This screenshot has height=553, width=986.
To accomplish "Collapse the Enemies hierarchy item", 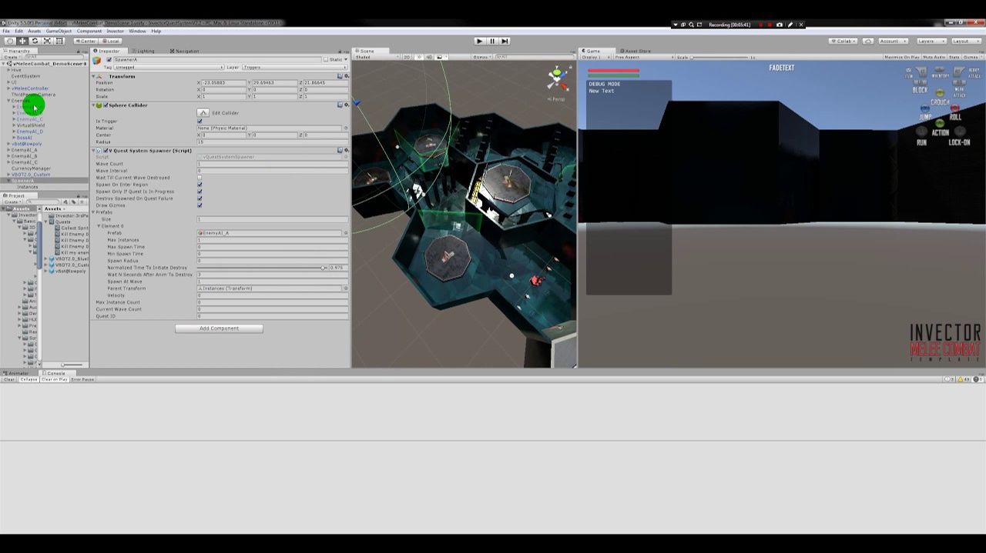I will coord(9,101).
